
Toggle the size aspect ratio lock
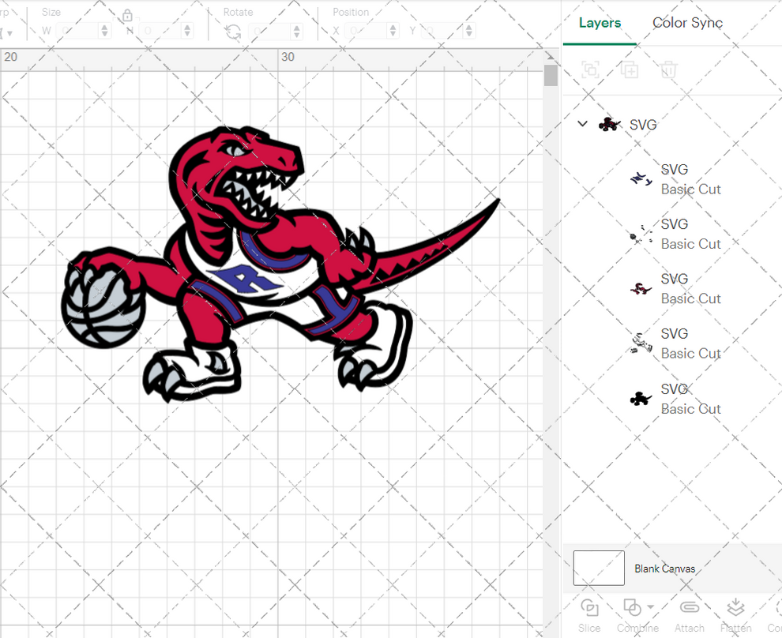click(128, 14)
